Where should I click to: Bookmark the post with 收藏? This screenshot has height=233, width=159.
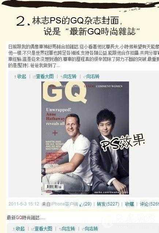pyautogui.click(x=129, y=204)
